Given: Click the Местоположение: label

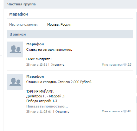Looking at the screenshot, I should point(23,24).
